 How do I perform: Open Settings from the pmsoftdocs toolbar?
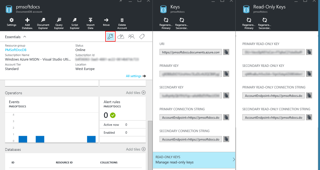click(12, 22)
